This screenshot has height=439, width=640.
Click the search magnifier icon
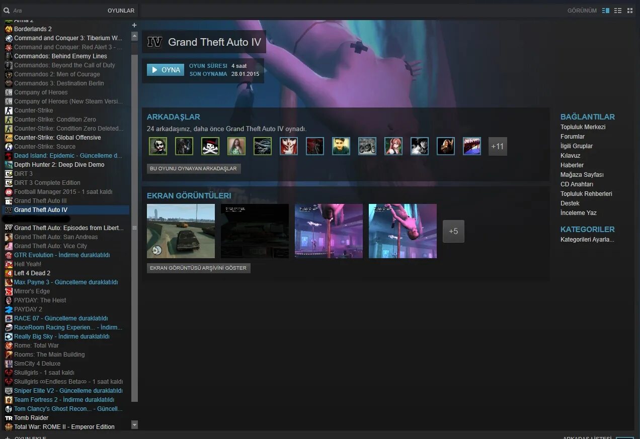point(7,11)
